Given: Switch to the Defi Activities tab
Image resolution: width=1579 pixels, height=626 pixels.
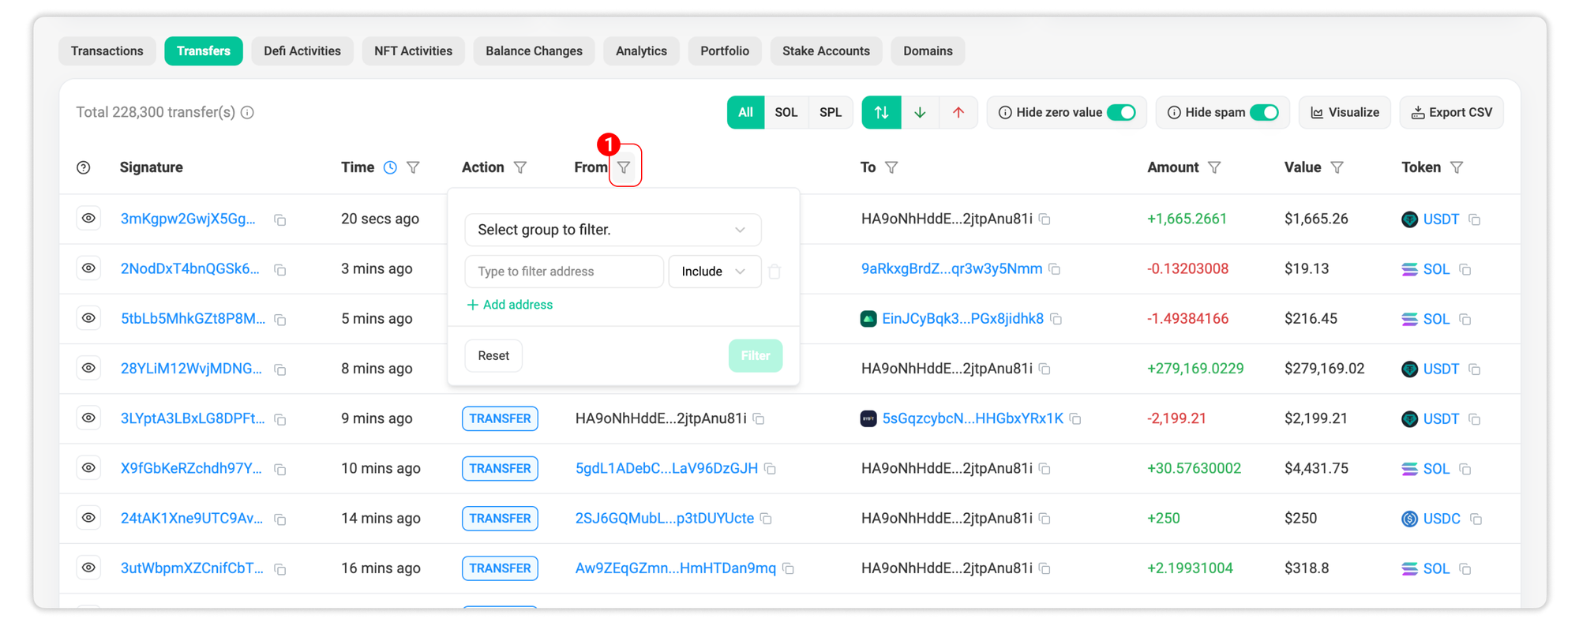Looking at the screenshot, I should click(x=302, y=51).
